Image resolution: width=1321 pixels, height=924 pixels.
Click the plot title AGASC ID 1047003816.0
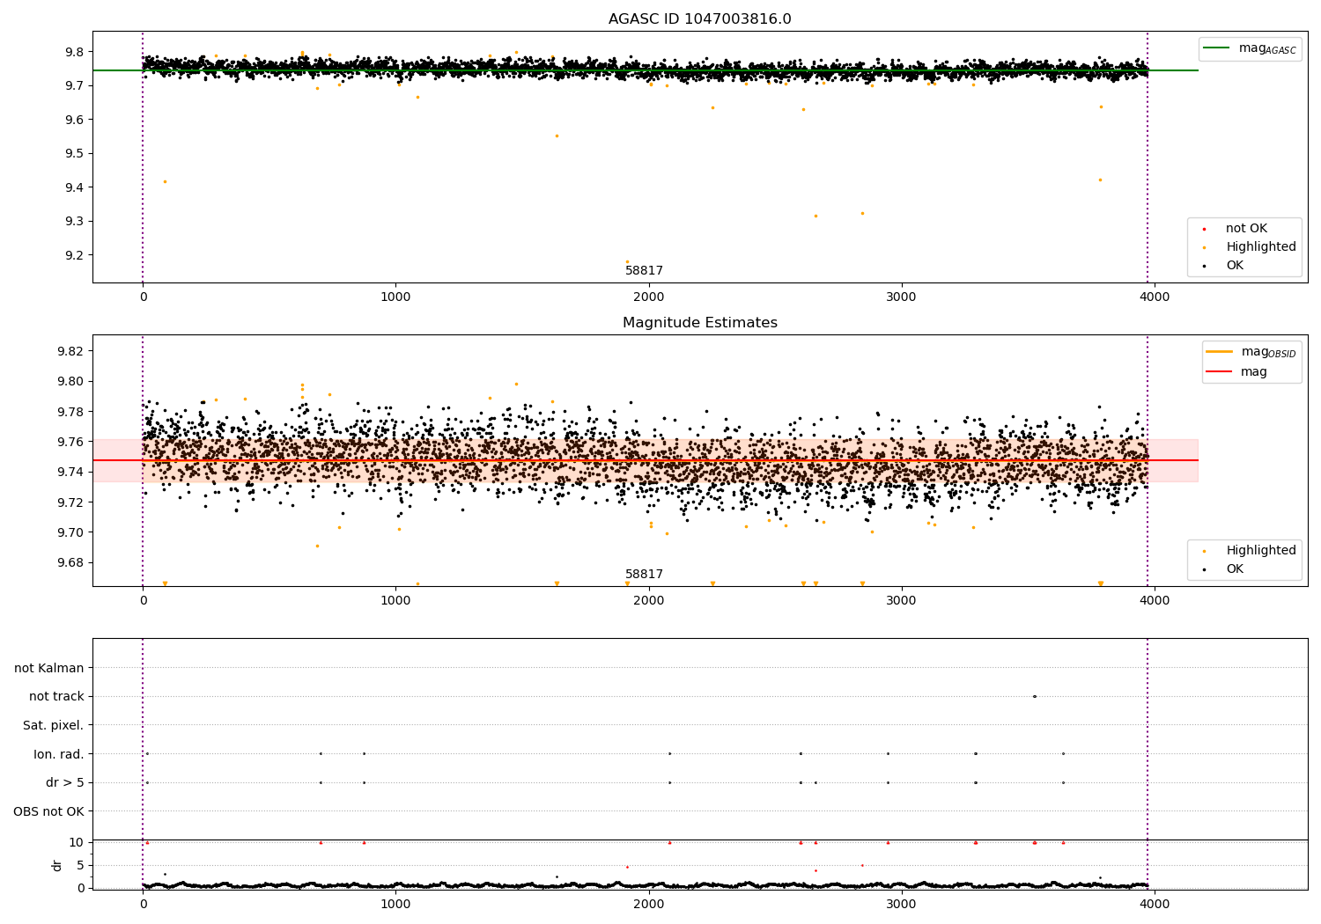click(x=699, y=19)
